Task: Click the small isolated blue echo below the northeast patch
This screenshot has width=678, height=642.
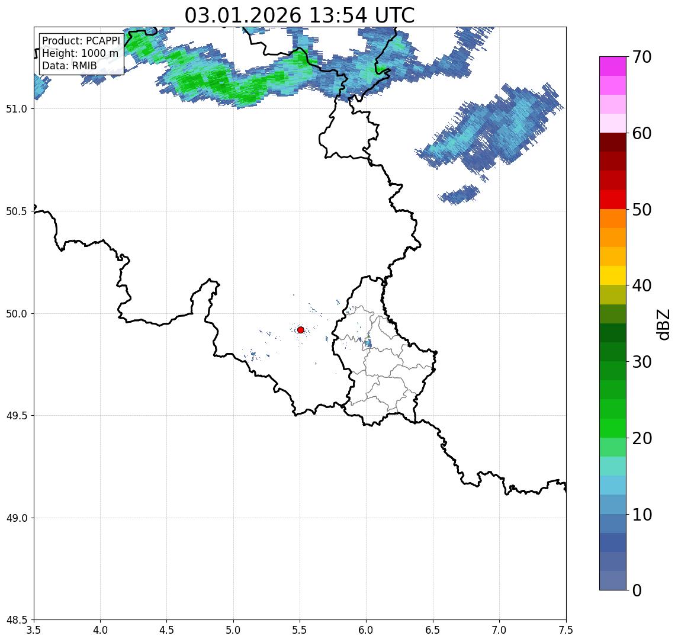Action: point(460,195)
